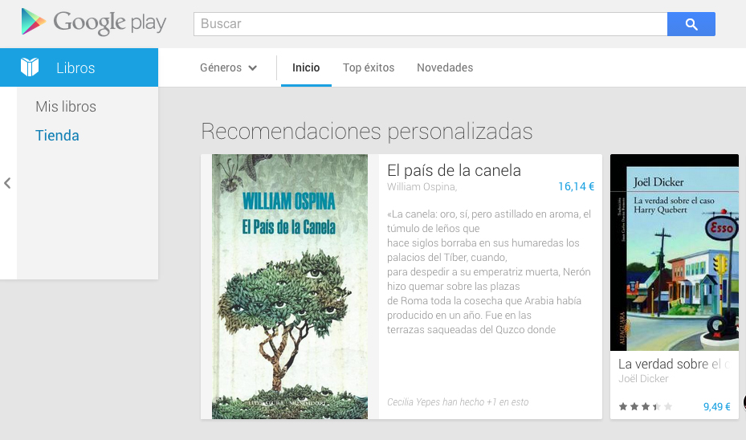
Task: Click the Google Play triangle logo
Action: point(33,22)
